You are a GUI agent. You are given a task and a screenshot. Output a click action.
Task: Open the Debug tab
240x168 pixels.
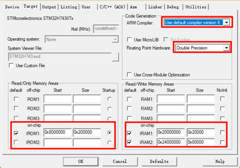pos(173,7)
